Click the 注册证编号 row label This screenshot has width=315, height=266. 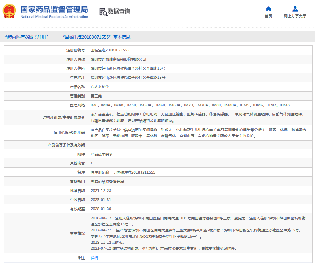[x=75, y=50]
